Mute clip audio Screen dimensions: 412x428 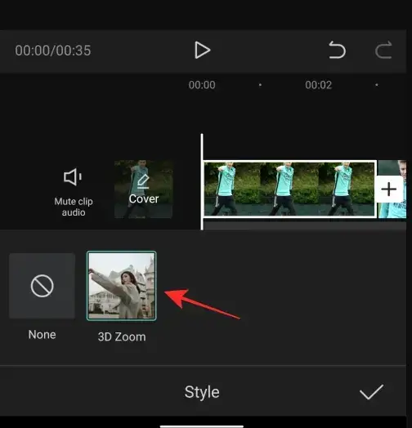74,193
